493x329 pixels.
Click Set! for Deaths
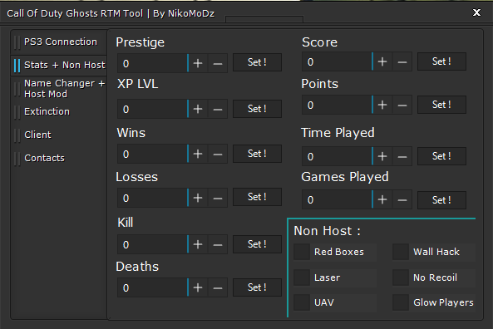(x=257, y=287)
